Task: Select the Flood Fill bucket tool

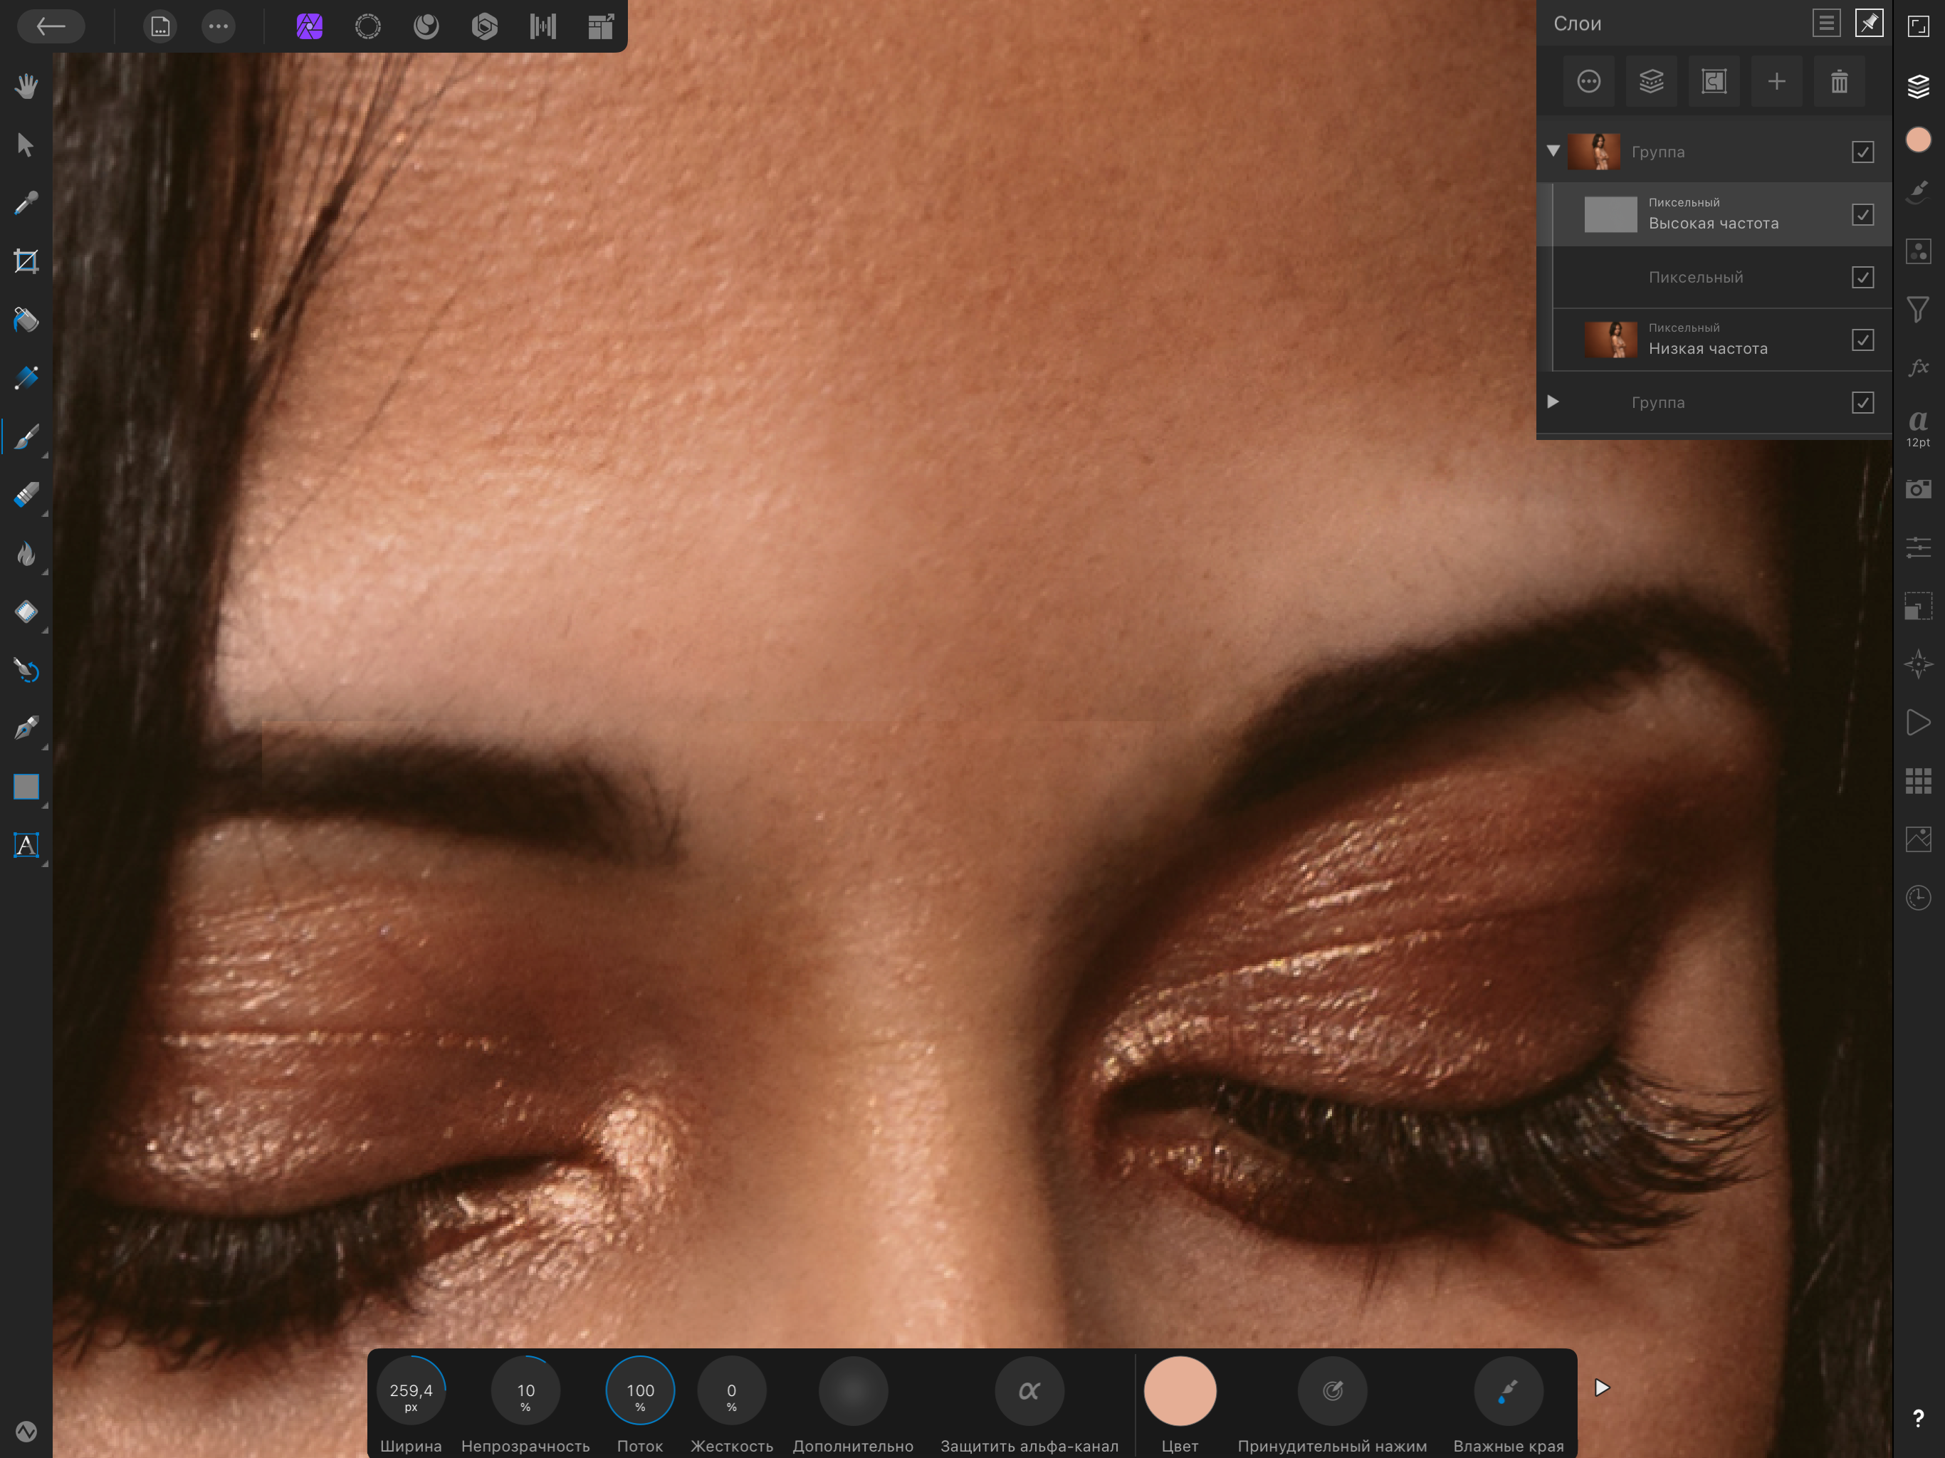Action: pos(26,319)
